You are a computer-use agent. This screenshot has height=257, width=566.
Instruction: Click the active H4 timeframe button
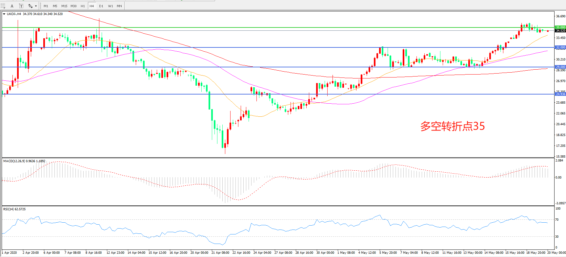coord(92,6)
